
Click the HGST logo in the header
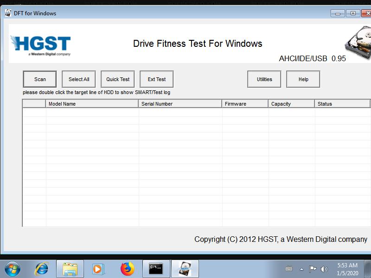pos(41,45)
